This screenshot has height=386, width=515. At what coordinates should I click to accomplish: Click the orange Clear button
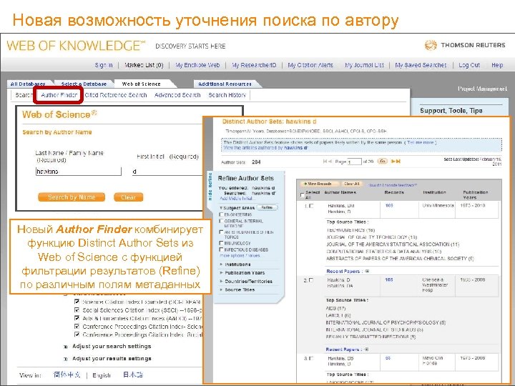[x=129, y=197]
